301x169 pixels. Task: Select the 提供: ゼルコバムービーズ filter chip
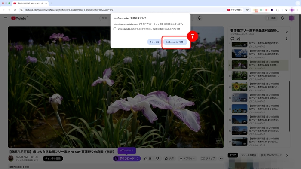(x=272, y=155)
